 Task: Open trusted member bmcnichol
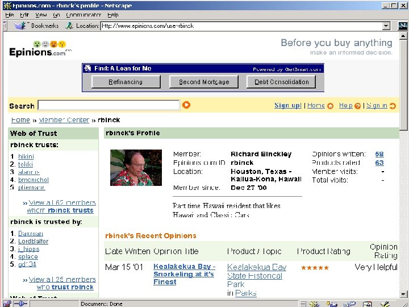pos(34,180)
